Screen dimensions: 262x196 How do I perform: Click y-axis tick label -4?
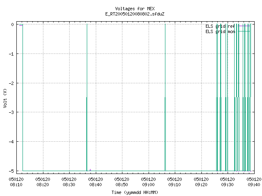click(11, 142)
